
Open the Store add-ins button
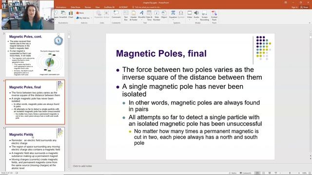tap(80, 13)
